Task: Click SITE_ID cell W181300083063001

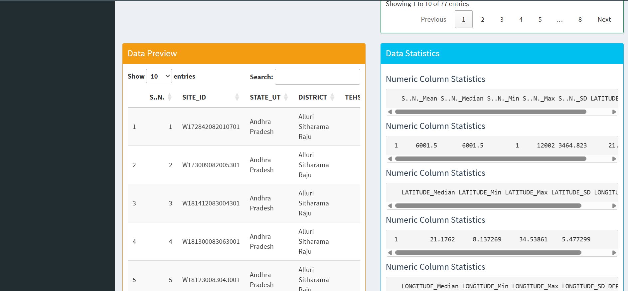Action: tap(211, 241)
